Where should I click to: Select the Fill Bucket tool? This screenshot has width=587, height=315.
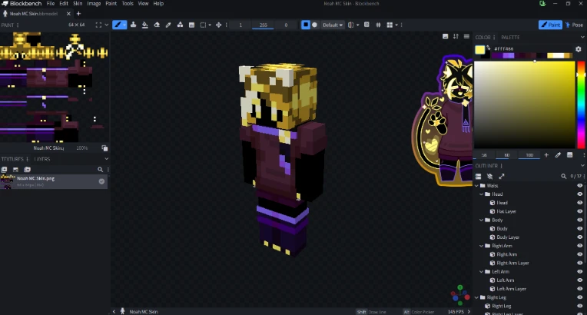tap(145, 25)
